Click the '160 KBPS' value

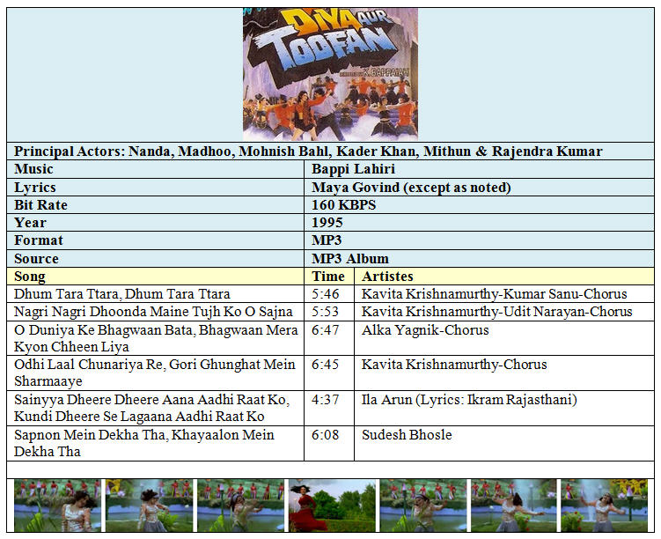[343, 205]
